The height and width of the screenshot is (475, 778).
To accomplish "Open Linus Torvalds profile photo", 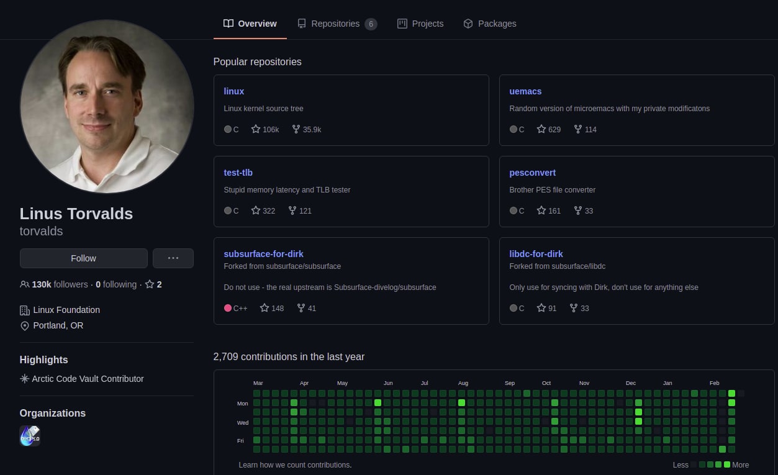I will 107,106.
